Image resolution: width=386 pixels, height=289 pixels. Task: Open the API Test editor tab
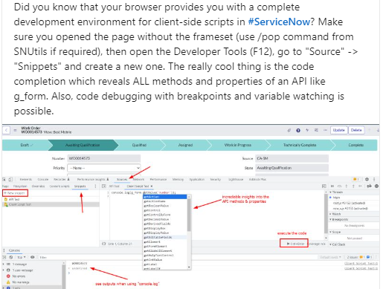(x=115, y=186)
